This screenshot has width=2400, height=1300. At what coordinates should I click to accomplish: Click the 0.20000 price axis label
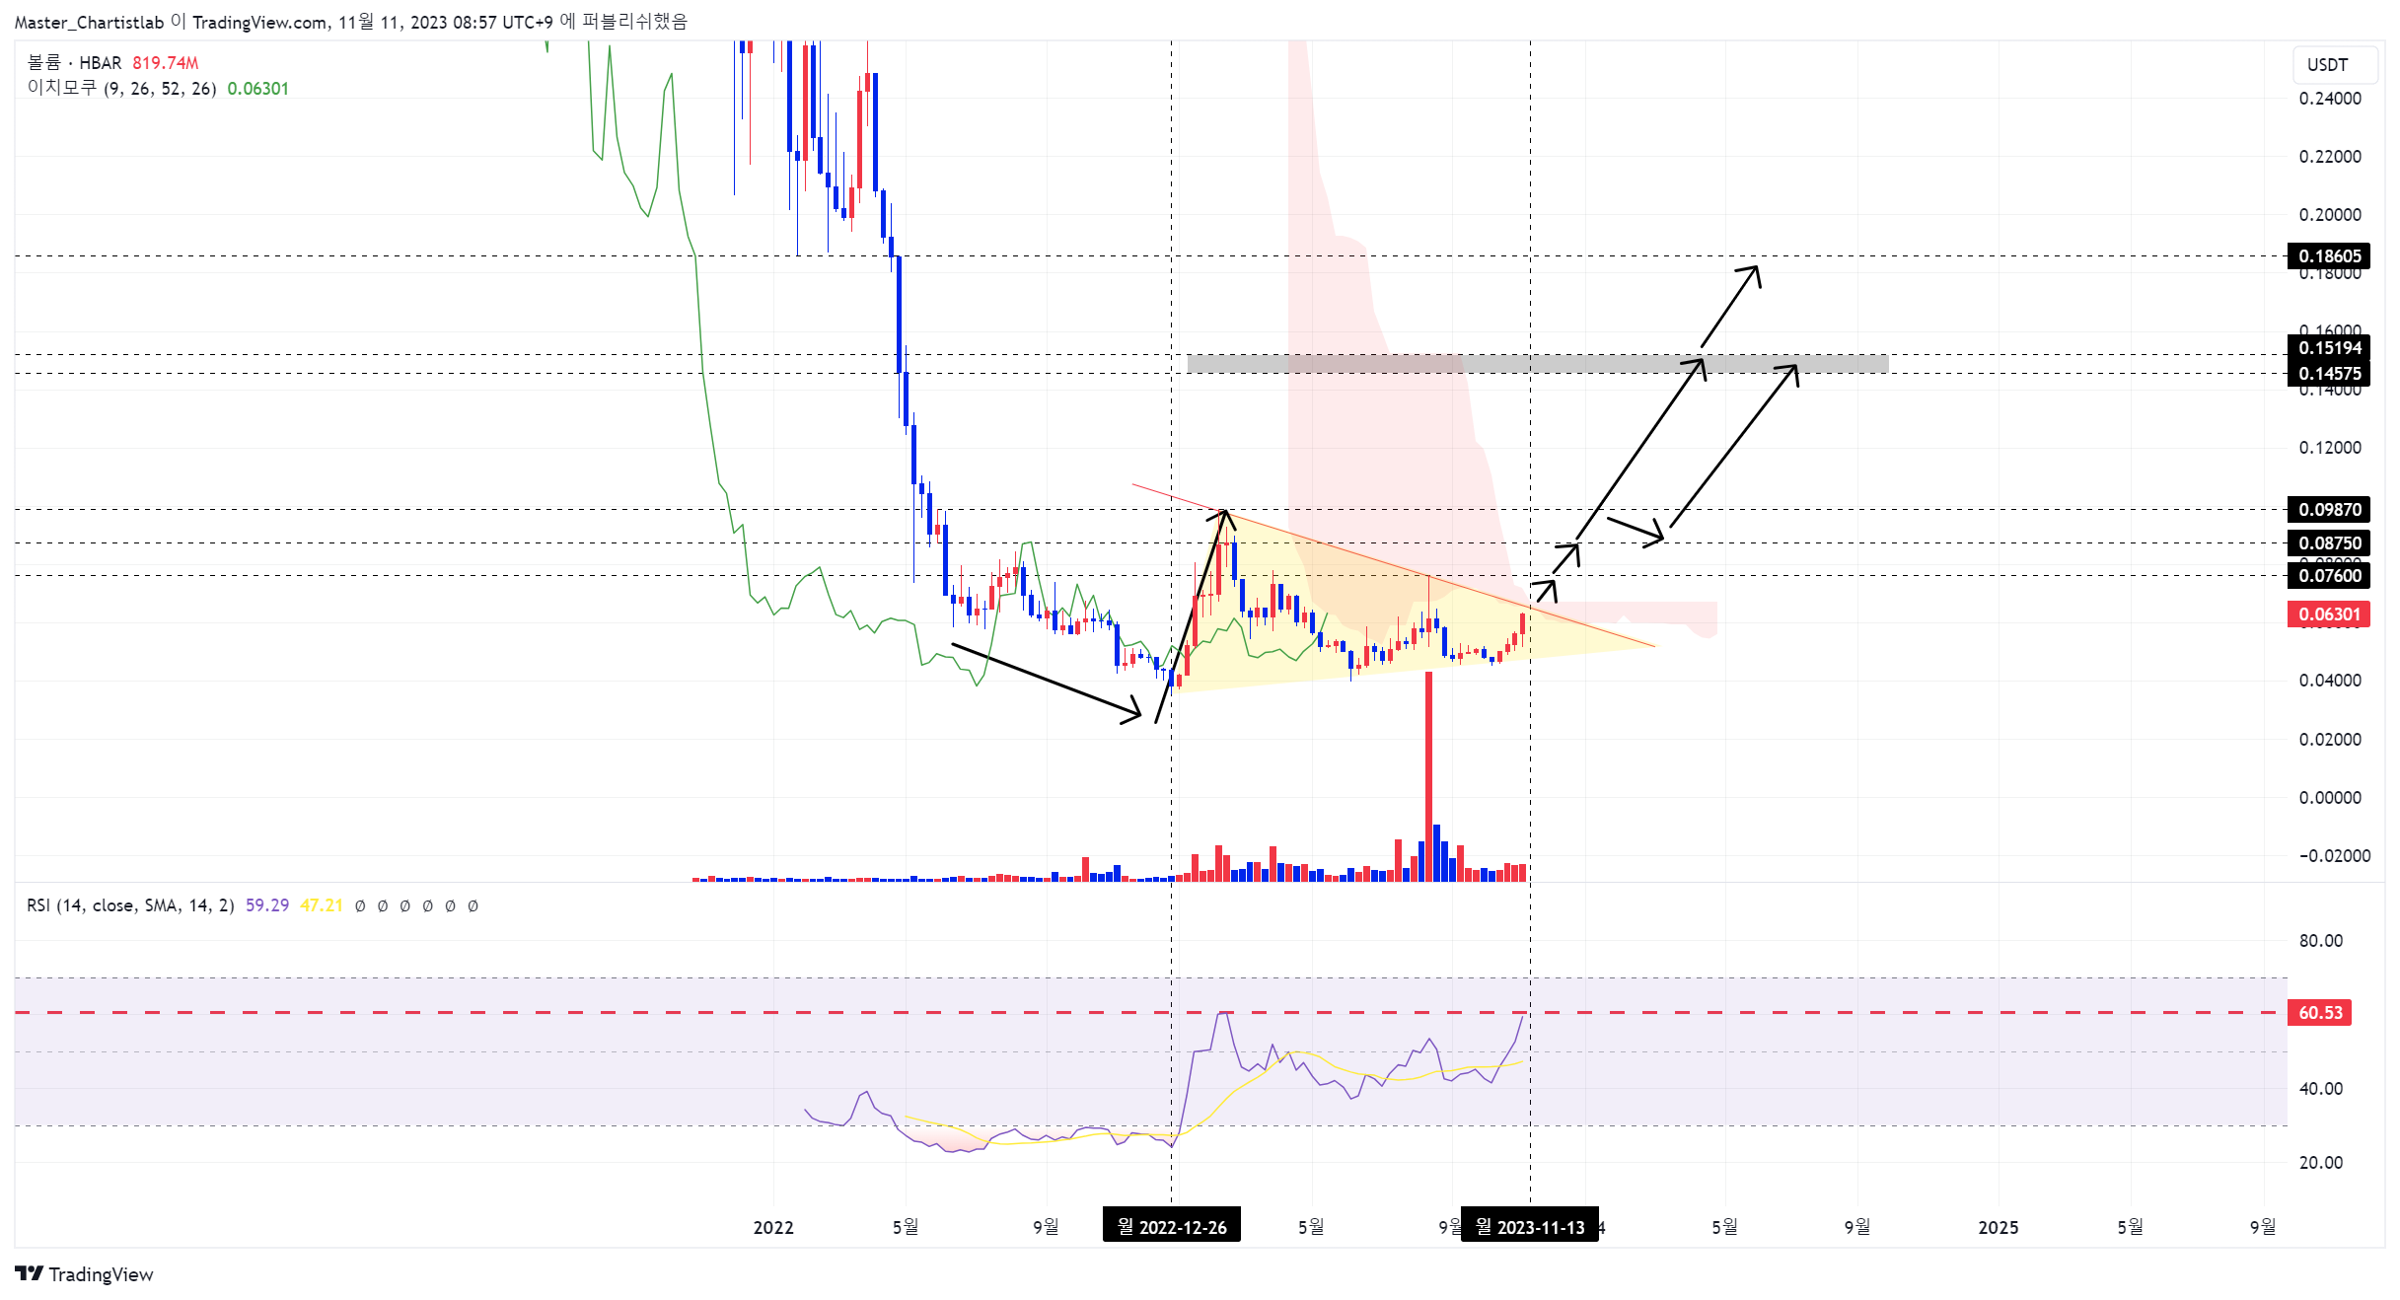[2330, 214]
